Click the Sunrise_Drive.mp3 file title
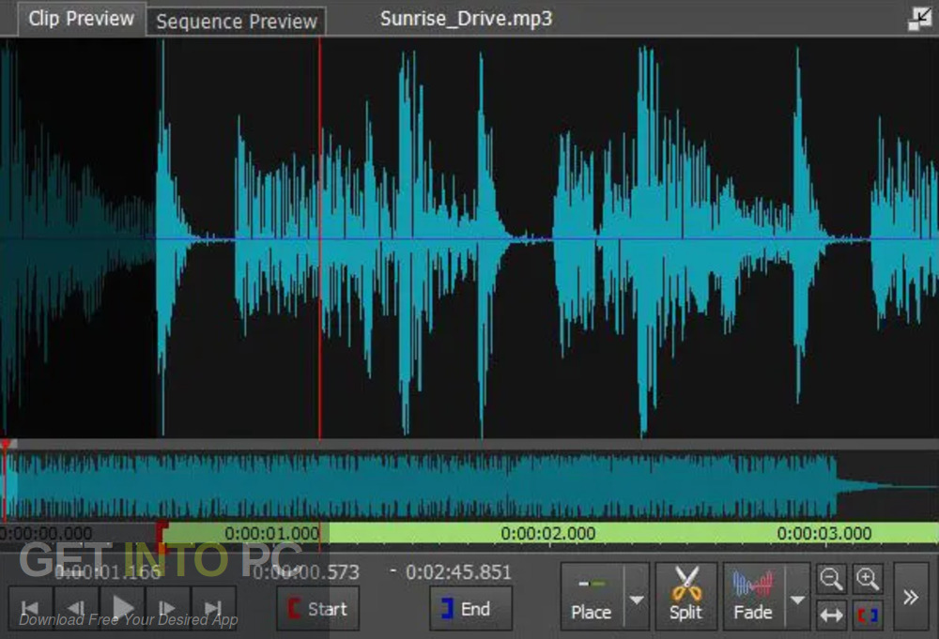939x639 pixels. [466, 19]
